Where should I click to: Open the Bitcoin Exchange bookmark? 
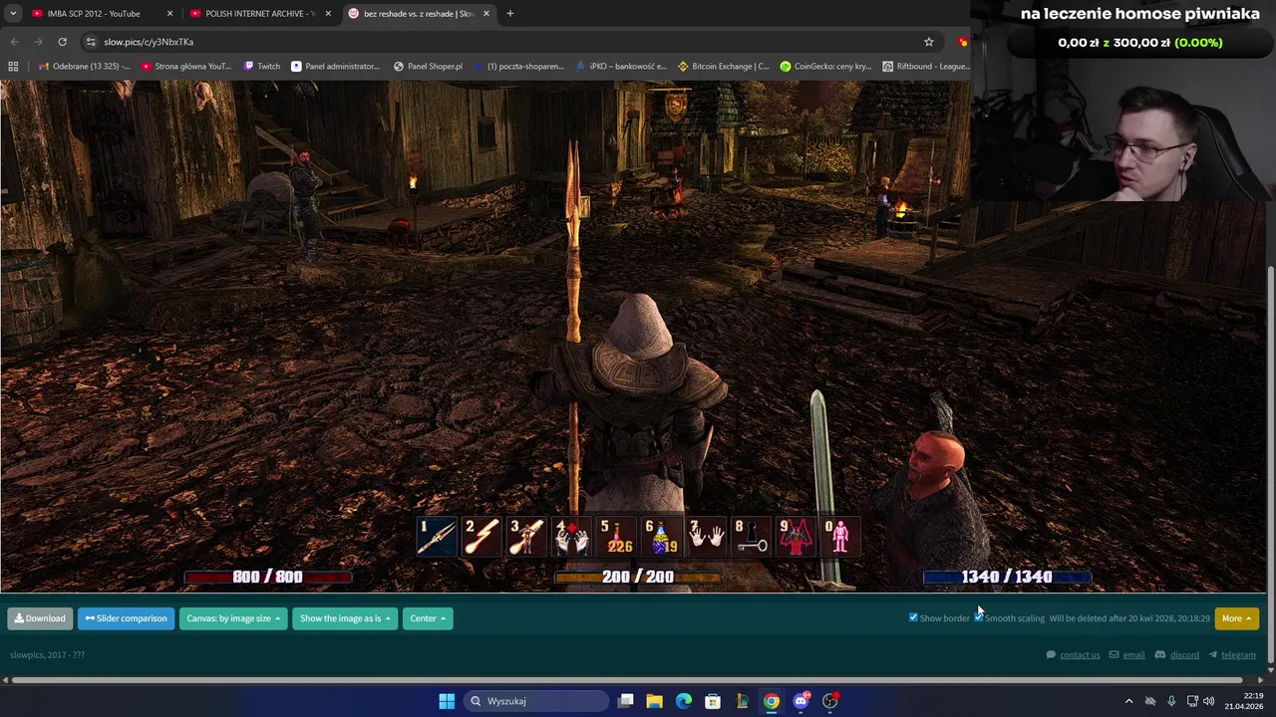pyautogui.click(x=723, y=67)
